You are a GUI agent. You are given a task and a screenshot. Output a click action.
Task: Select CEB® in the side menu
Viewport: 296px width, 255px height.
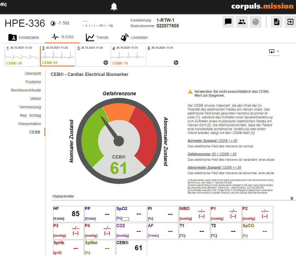[35, 132]
